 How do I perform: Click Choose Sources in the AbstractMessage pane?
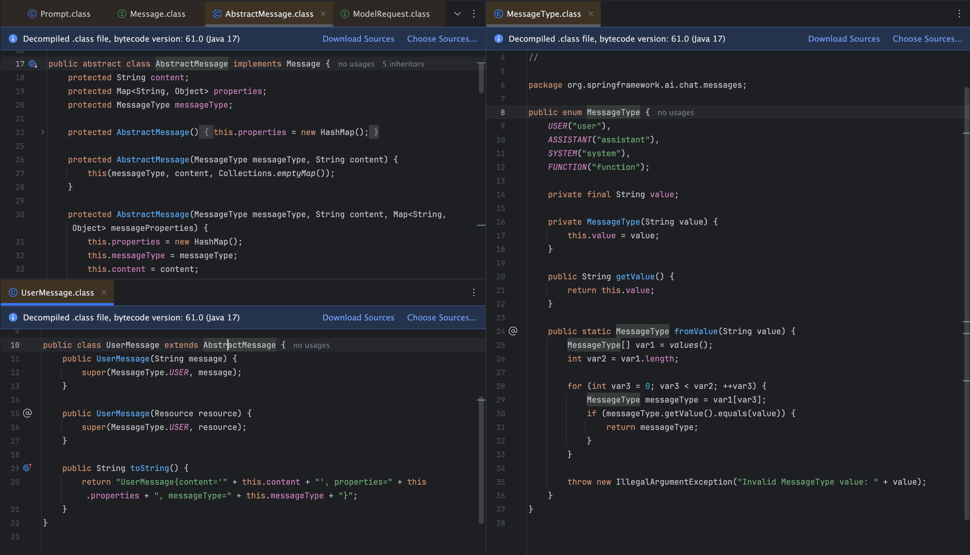click(x=442, y=39)
